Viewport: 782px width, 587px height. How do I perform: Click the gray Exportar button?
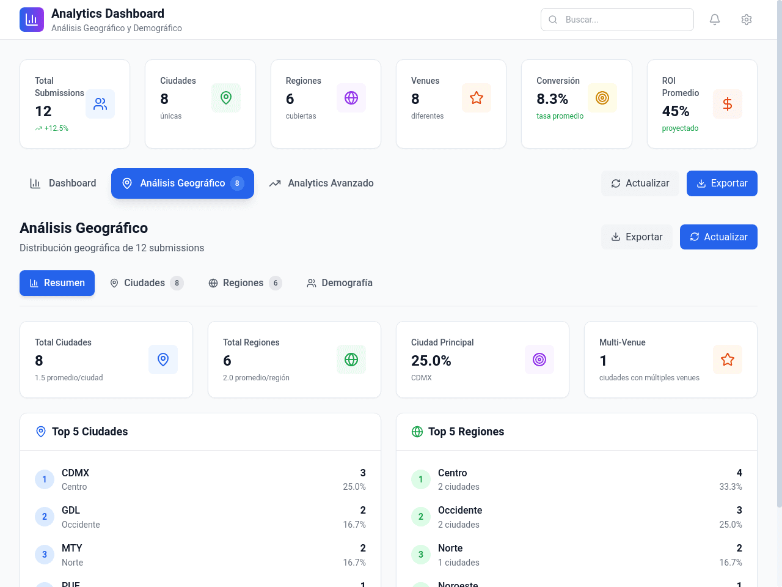pos(637,237)
